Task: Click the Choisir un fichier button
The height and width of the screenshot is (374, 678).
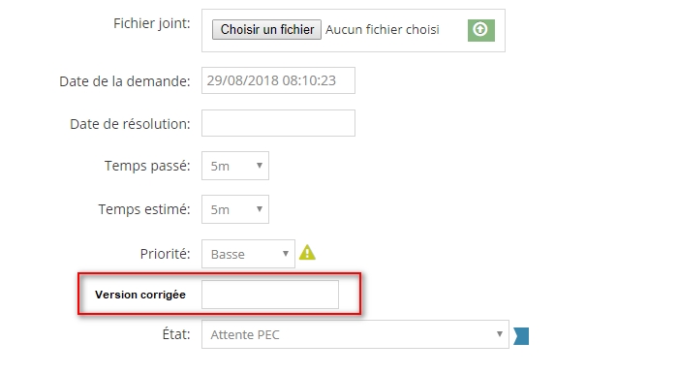Action: pyautogui.click(x=266, y=29)
